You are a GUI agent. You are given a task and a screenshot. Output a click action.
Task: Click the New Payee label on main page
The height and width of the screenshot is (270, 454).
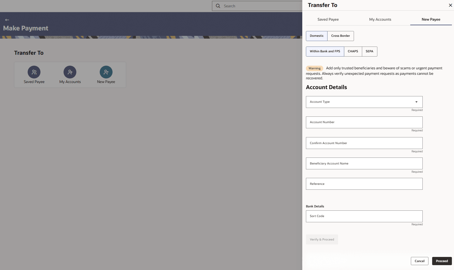106,82
